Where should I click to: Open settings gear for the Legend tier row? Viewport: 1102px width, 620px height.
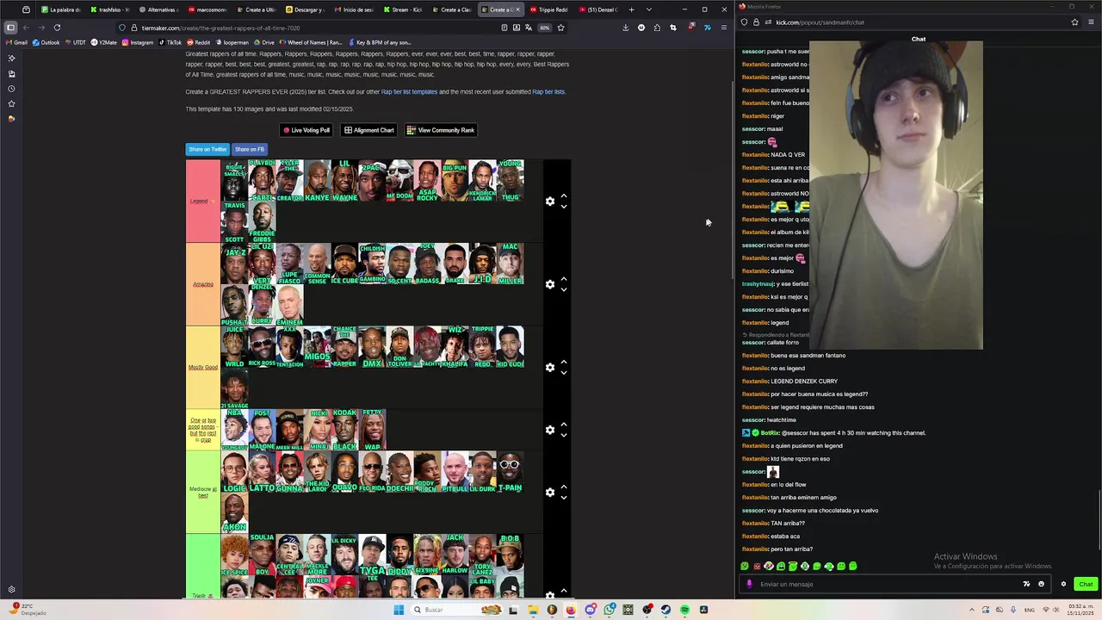tap(550, 201)
